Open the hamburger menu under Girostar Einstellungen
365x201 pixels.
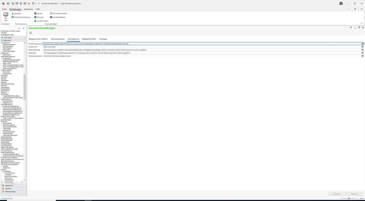(x=31, y=33)
